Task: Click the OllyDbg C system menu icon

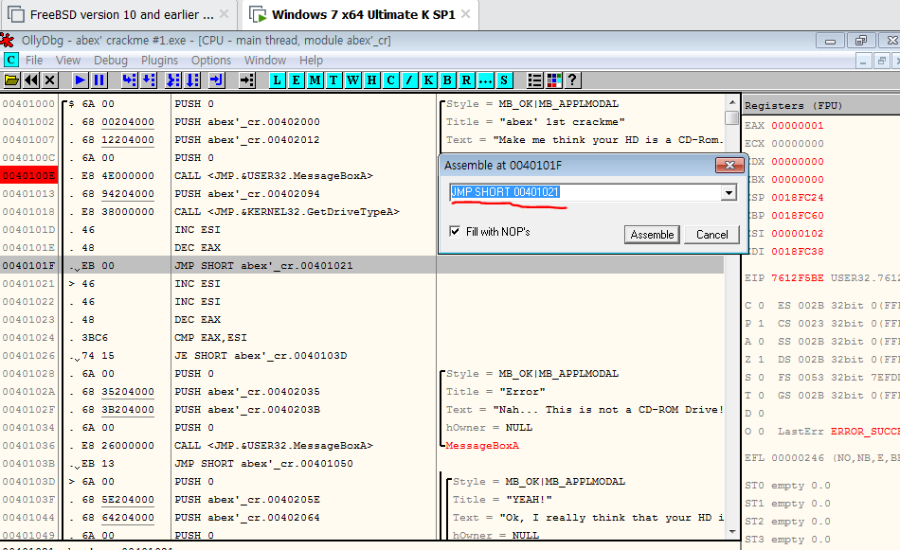Action: point(11,60)
